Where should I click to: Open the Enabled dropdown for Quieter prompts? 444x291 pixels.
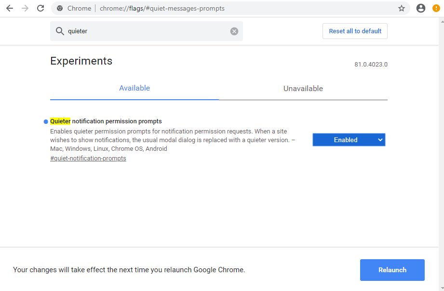[349, 140]
